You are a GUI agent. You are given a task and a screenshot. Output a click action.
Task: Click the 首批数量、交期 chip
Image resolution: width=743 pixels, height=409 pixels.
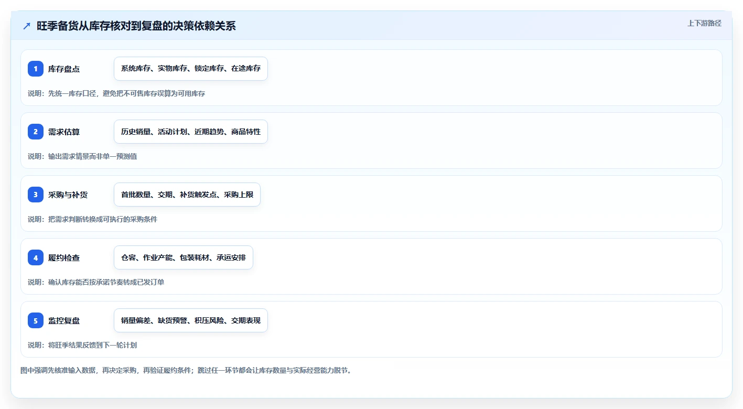coord(187,195)
